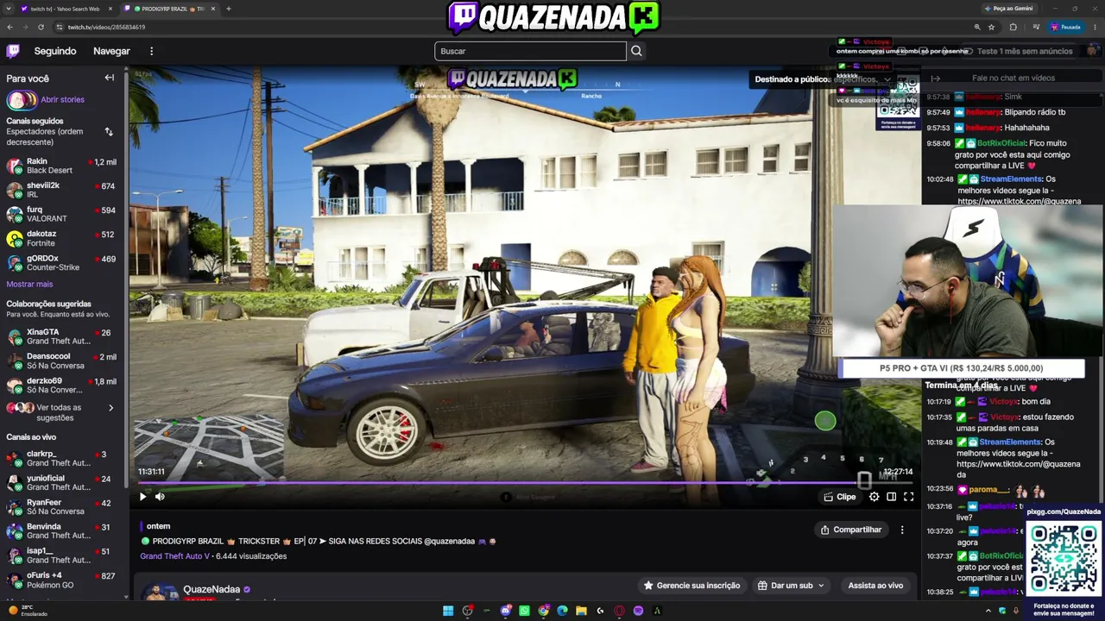
Task: Focus the Buscar search field
Action: (x=530, y=51)
